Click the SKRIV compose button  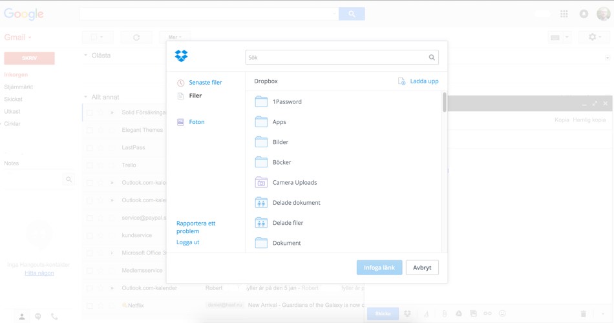(x=29, y=58)
